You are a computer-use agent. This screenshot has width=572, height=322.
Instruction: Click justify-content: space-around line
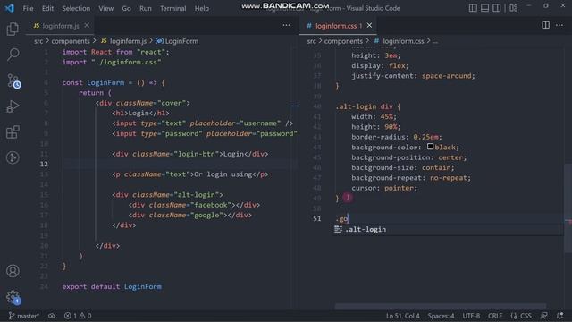click(413, 76)
